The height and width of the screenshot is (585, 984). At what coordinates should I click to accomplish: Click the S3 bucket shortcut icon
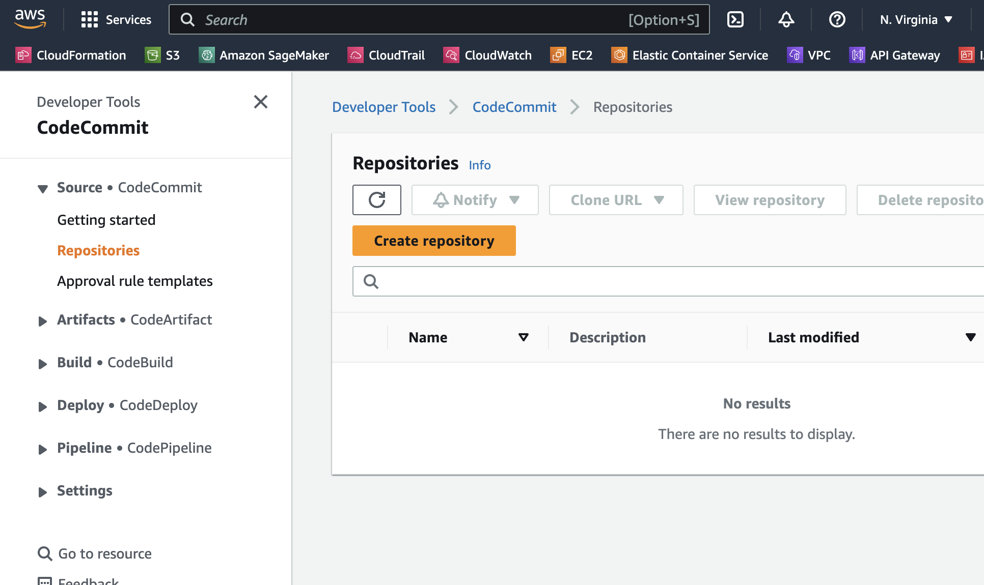pyautogui.click(x=152, y=55)
